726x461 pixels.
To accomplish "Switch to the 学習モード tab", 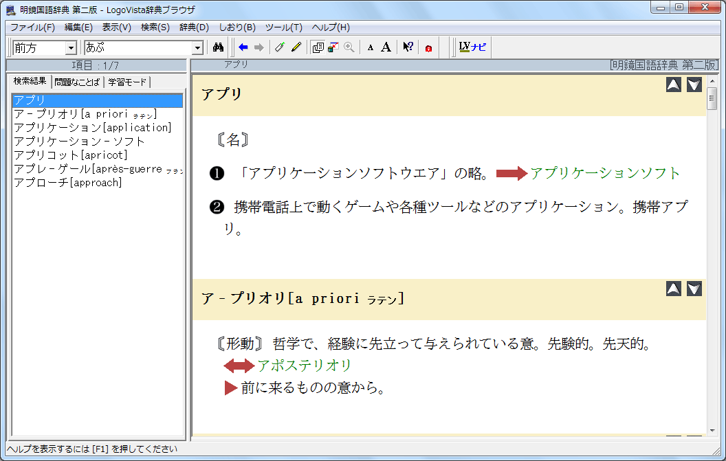I will tap(127, 82).
